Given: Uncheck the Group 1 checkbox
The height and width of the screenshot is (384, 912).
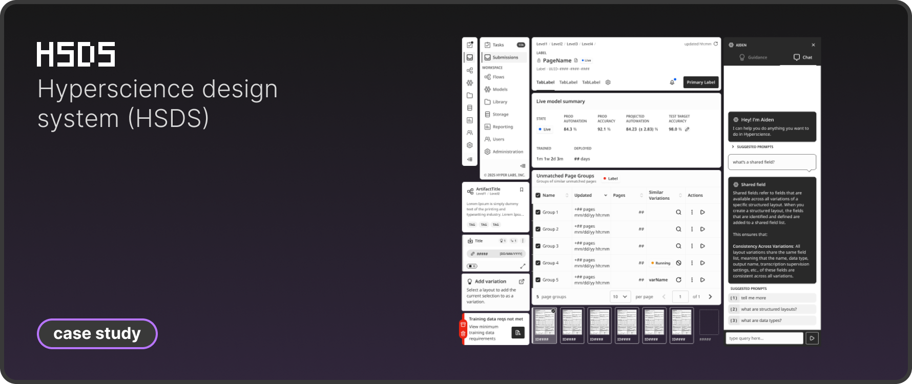Looking at the screenshot, I should tap(538, 212).
